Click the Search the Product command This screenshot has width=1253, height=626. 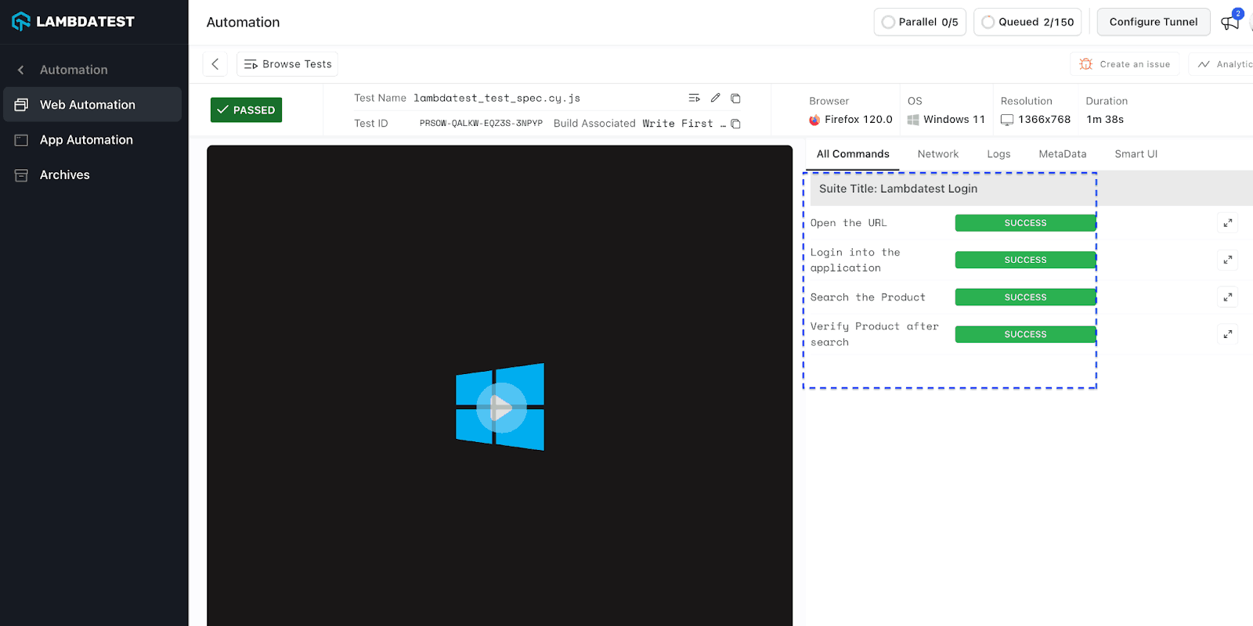[868, 297]
